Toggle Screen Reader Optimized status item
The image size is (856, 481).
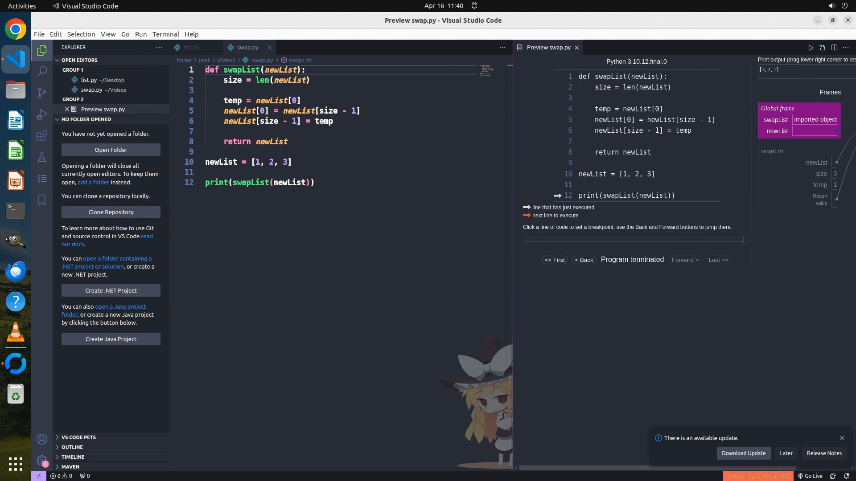coord(758,476)
